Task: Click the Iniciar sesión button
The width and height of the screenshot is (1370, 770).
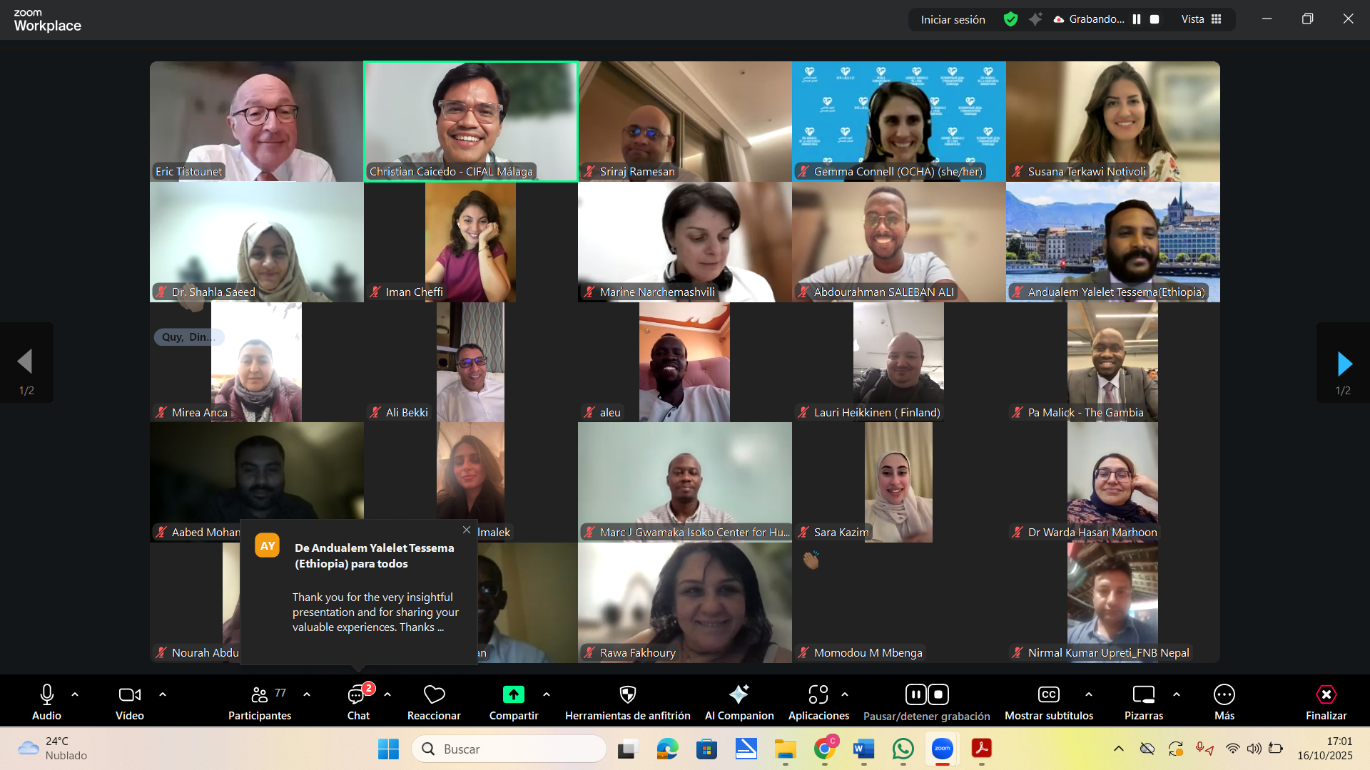Action: click(953, 19)
